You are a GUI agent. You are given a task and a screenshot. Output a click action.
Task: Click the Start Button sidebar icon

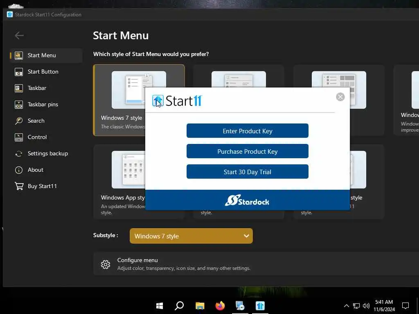pyautogui.click(x=19, y=72)
